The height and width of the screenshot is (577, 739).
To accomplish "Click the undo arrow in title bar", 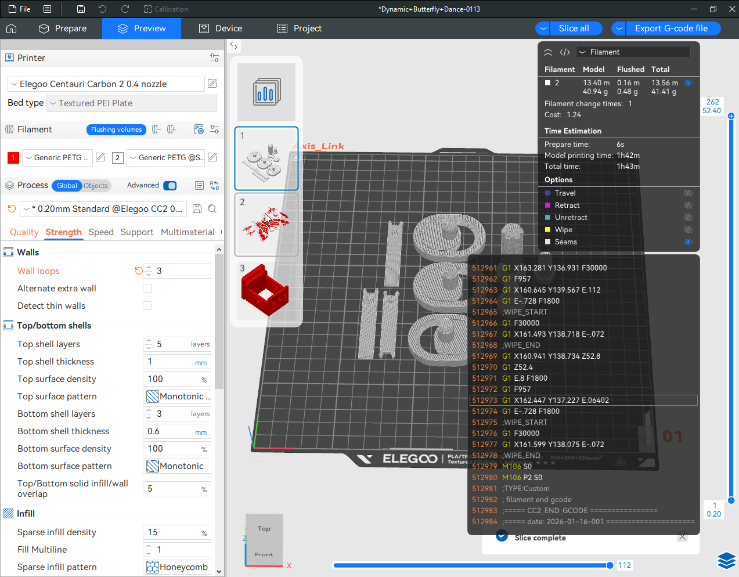I will pyautogui.click(x=103, y=9).
